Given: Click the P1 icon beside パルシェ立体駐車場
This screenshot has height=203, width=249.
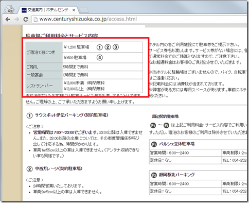Looking at the screenshot, I should 154,144.
